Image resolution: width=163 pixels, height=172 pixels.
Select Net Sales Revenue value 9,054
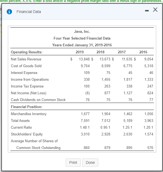coord(149,59)
